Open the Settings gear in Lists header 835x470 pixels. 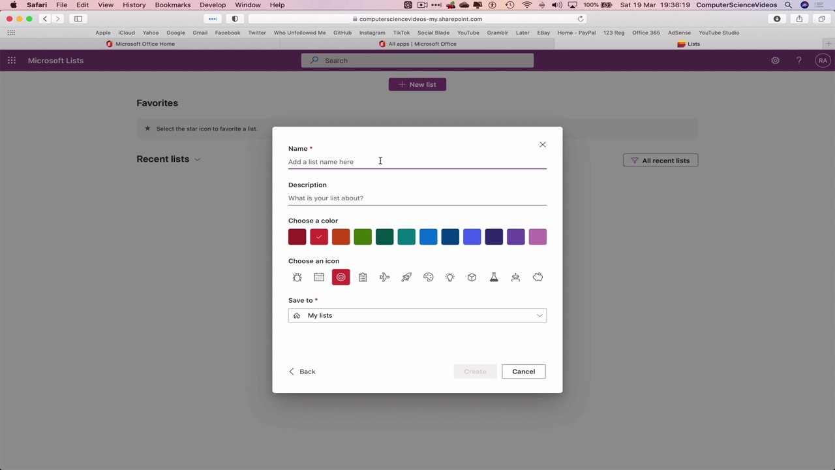coord(775,61)
